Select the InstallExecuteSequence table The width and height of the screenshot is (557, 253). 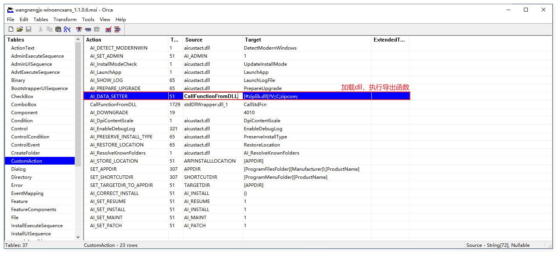point(37,226)
